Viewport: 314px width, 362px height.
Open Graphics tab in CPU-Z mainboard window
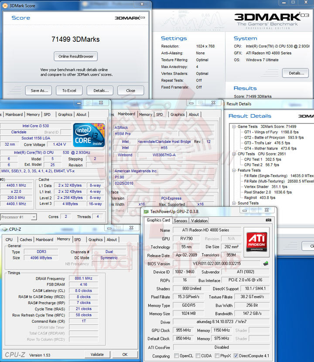point(177,115)
